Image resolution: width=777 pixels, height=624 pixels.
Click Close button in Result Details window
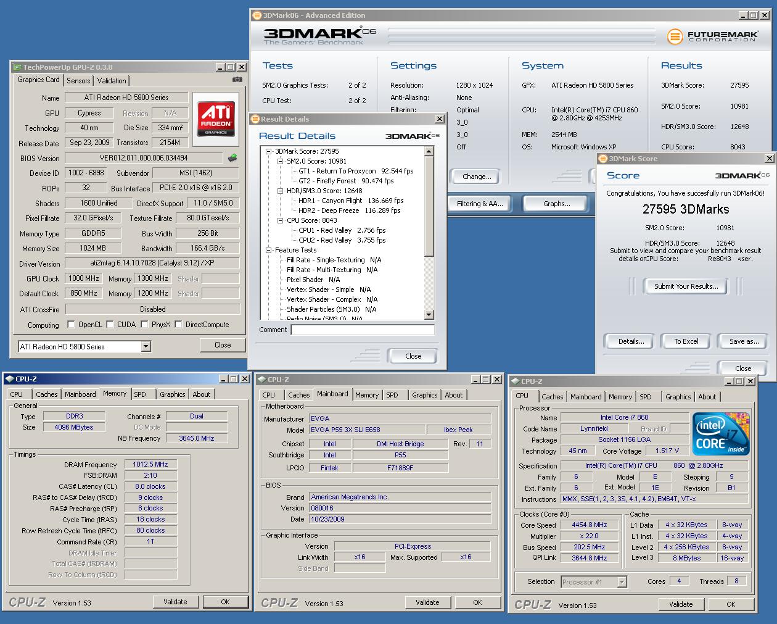(x=413, y=356)
